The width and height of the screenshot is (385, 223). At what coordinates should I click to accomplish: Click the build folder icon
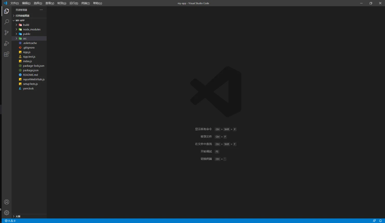coord(20,25)
